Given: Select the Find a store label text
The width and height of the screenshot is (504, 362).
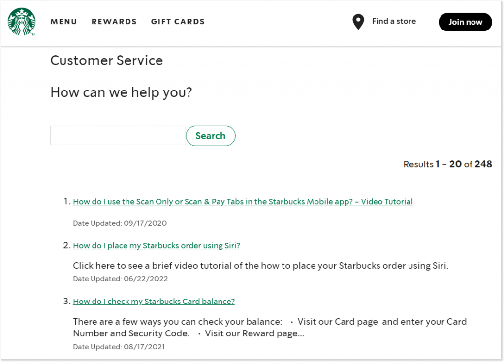Looking at the screenshot, I should 394,21.
